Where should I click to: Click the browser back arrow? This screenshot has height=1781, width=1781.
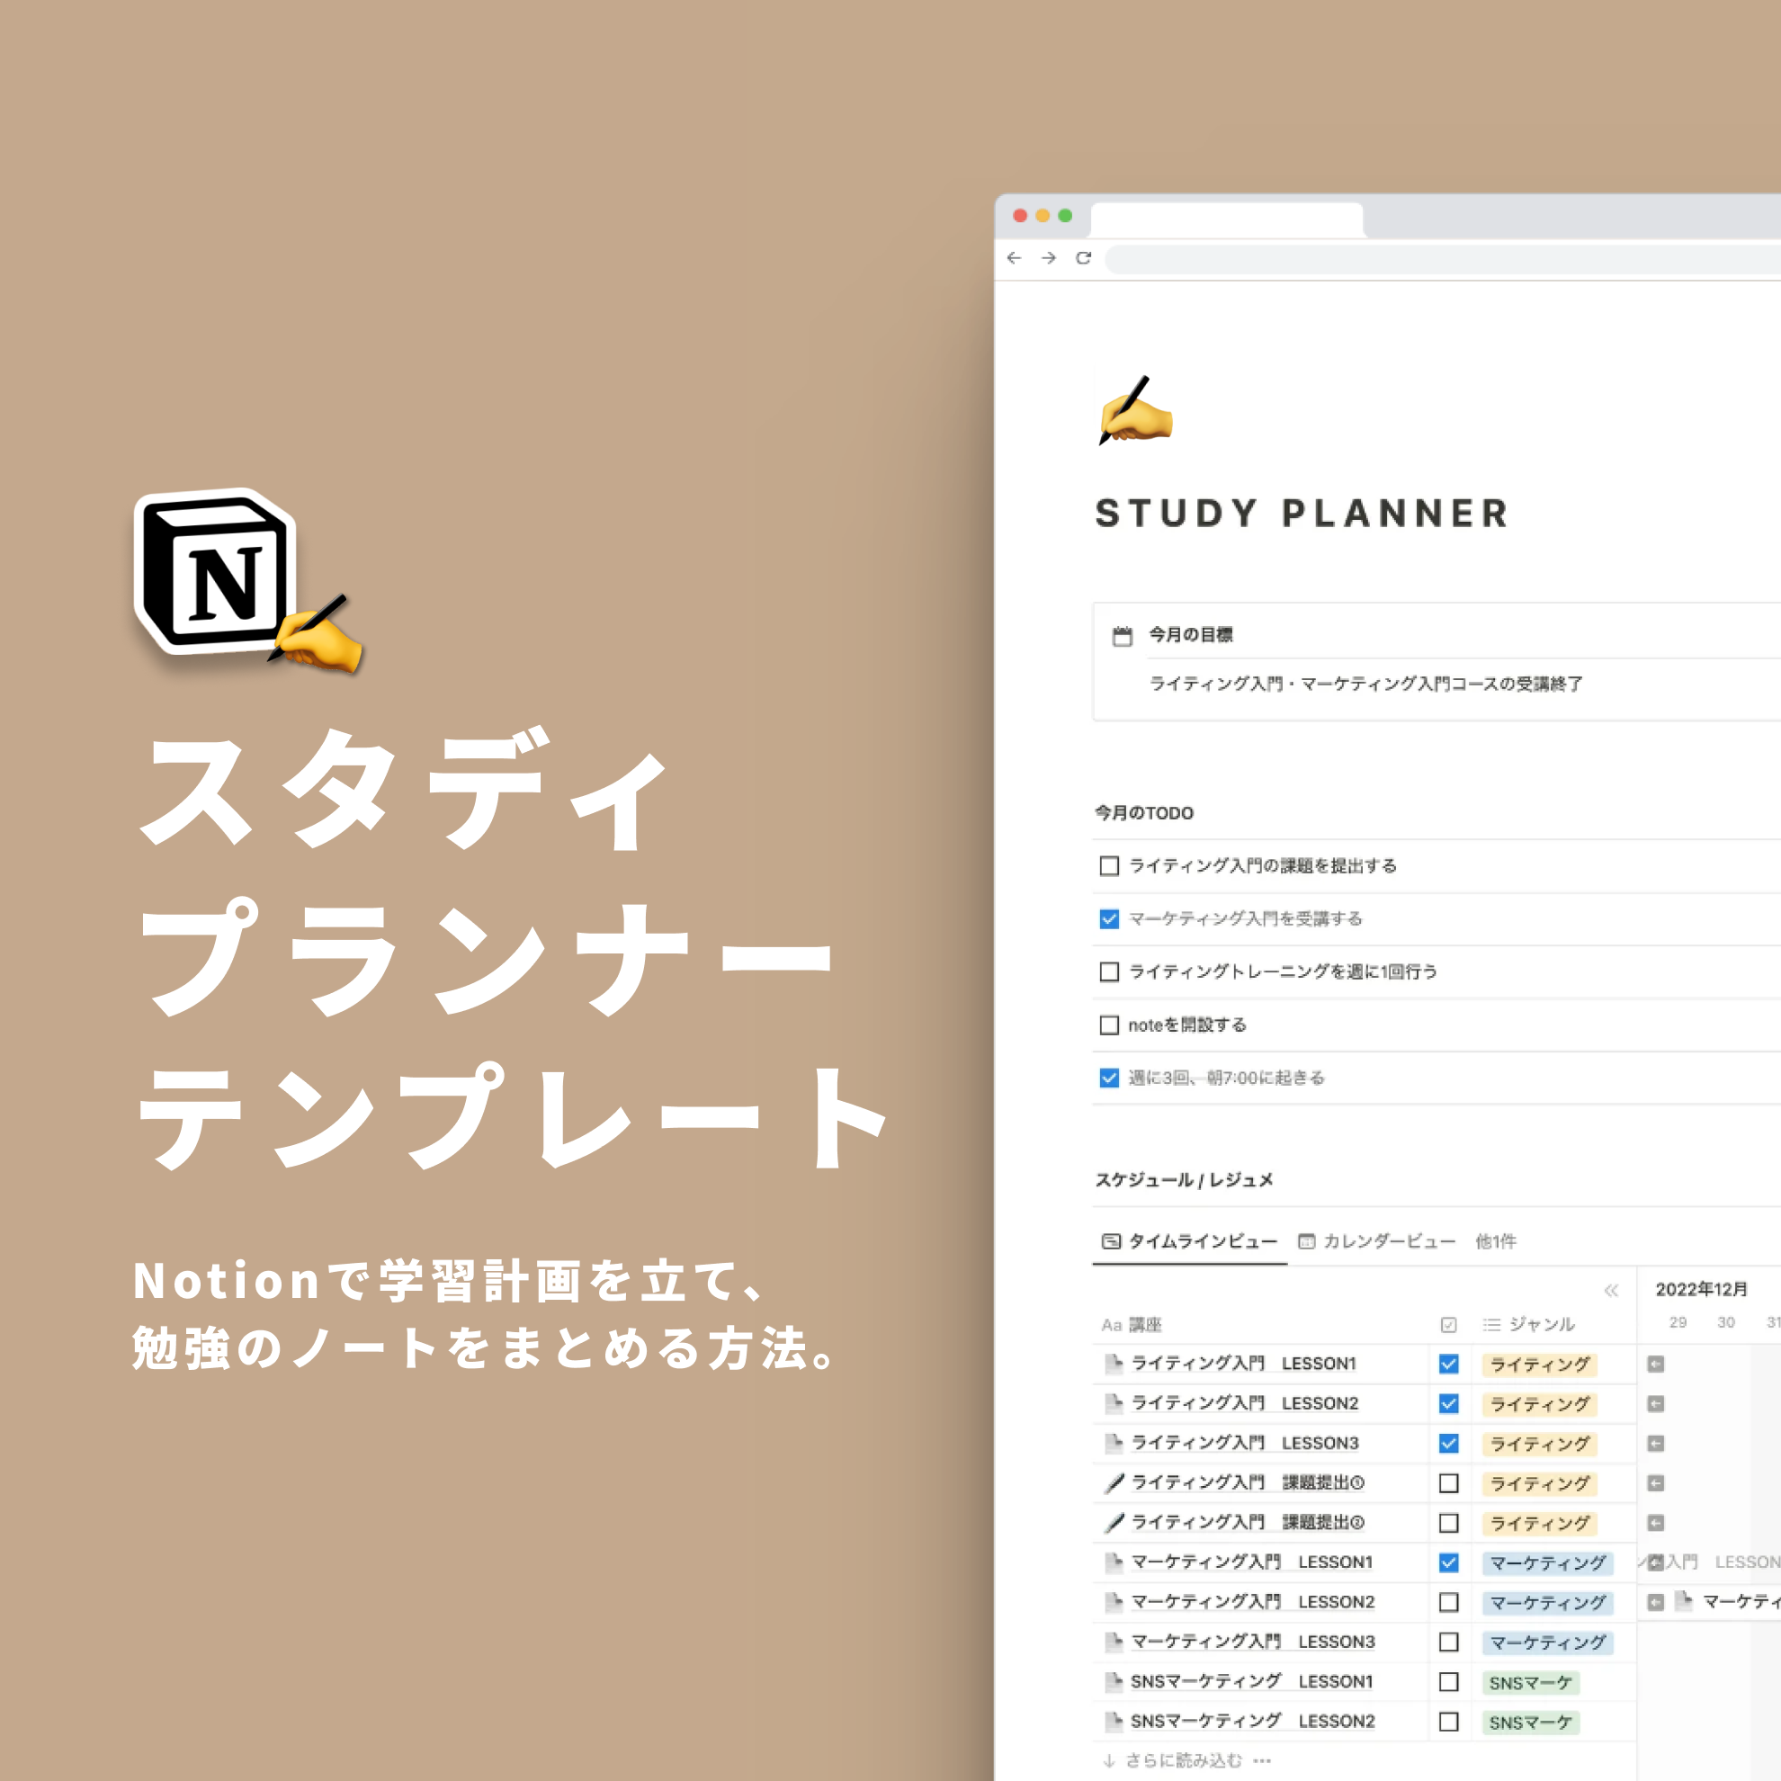point(1014,258)
